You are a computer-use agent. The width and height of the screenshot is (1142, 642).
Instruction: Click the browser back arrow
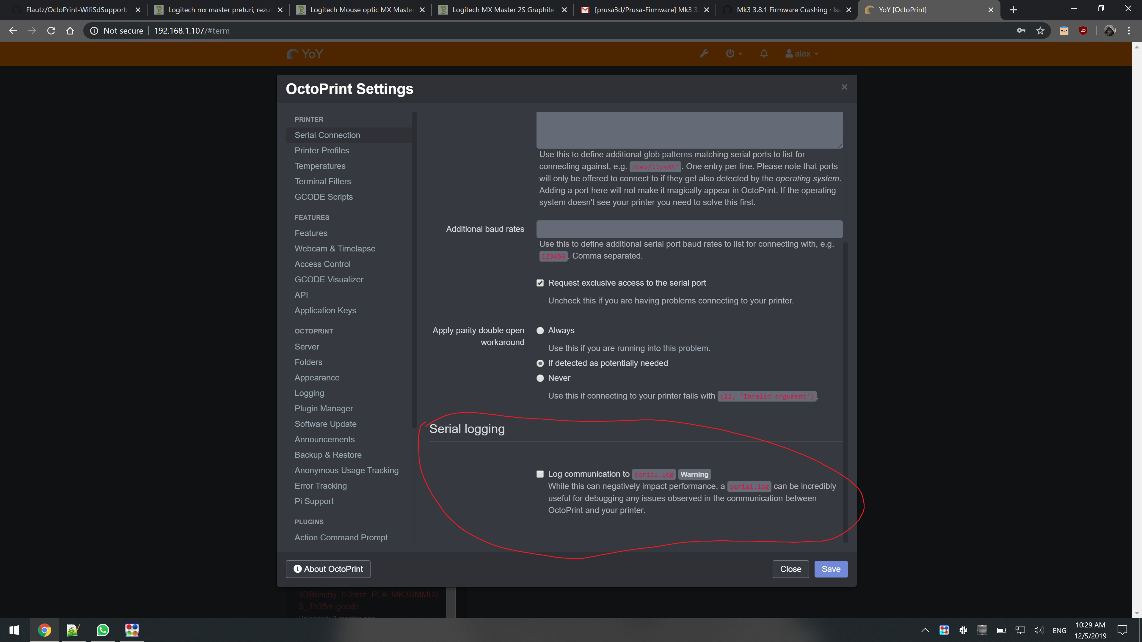click(x=13, y=31)
